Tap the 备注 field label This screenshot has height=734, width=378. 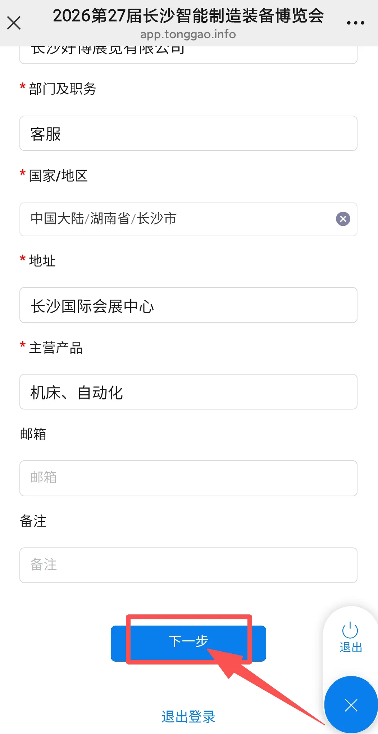coord(33,521)
